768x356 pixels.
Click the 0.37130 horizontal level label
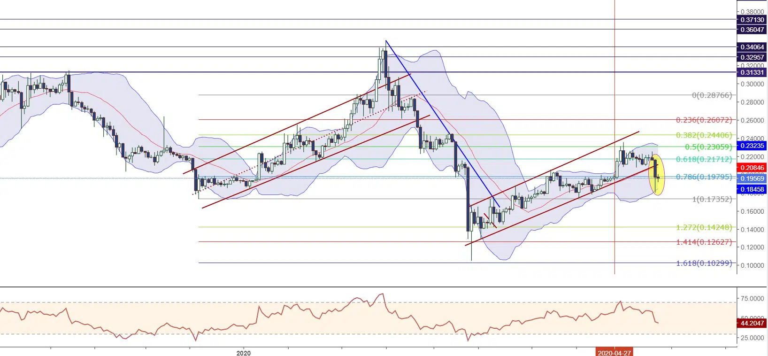[x=752, y=20]
